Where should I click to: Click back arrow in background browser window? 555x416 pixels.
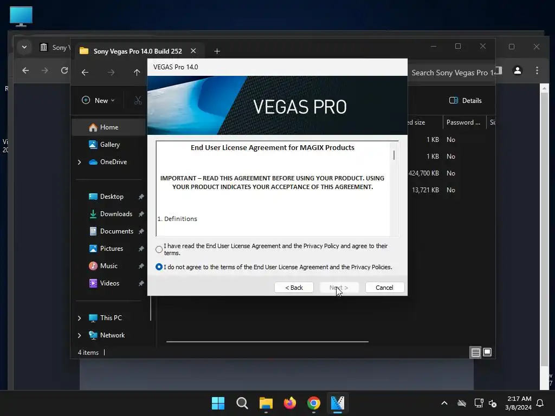tap(25, 70)
